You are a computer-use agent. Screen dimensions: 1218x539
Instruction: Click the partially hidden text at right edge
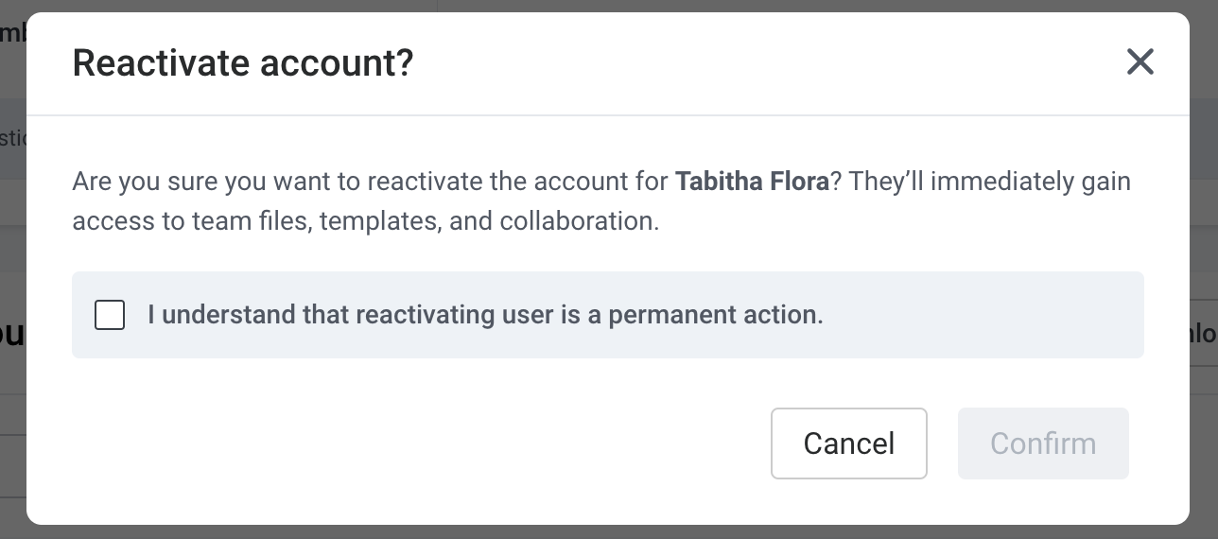[x=1205, y=333]
